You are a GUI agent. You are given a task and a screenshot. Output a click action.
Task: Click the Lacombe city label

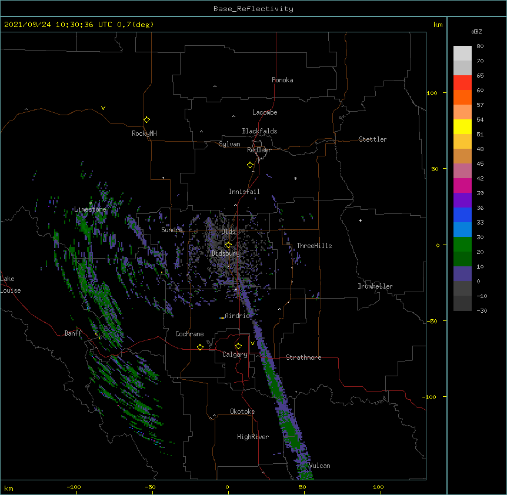click(x=265, y=112)
